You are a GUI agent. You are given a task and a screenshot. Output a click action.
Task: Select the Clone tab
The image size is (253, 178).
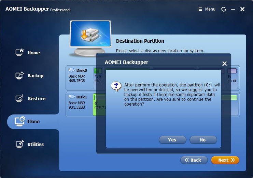tap(33, 122)
